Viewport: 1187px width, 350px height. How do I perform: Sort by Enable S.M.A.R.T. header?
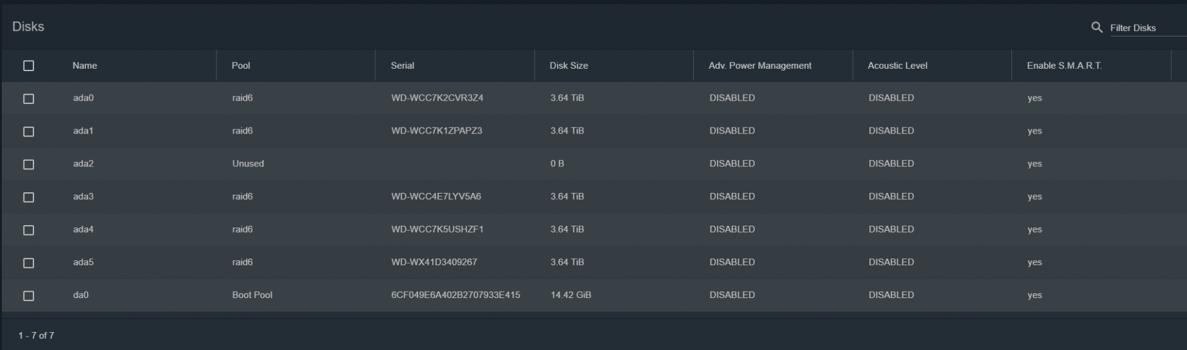(x=1064, y=66)
